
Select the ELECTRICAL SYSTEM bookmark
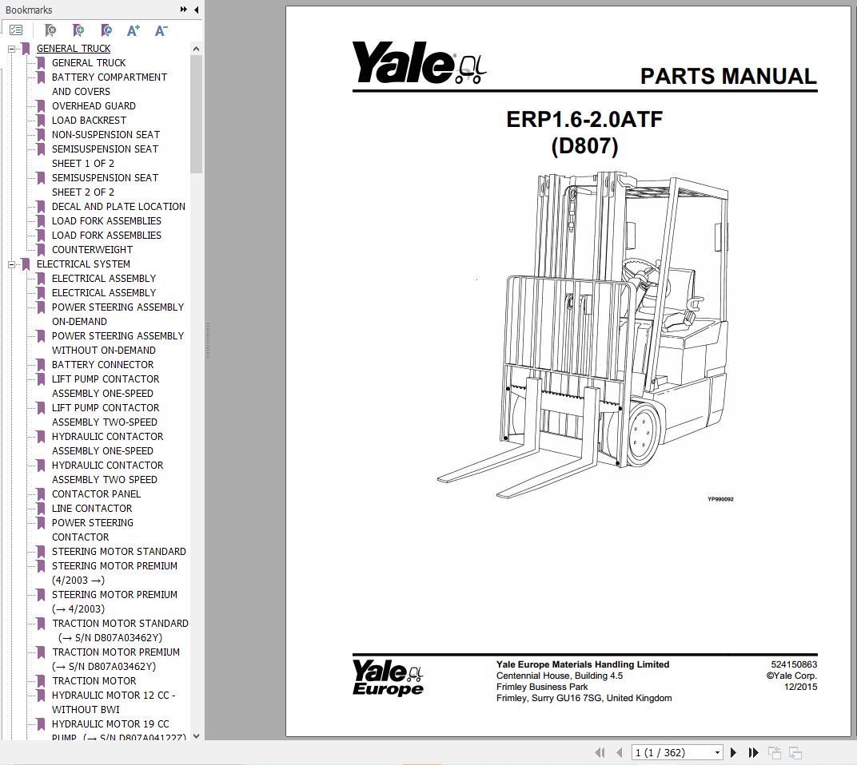[x=83, y=264]
